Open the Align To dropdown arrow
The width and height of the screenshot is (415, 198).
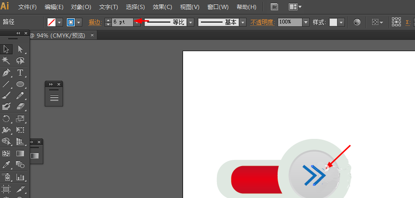tap(382, 23)
